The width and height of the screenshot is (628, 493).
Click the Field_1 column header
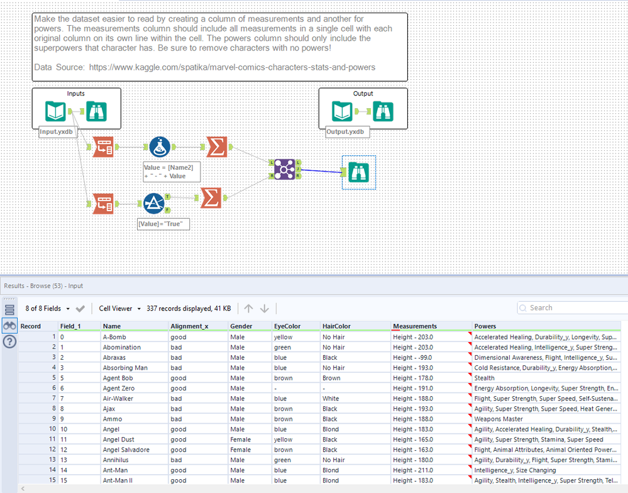click(x=79, y=326)
